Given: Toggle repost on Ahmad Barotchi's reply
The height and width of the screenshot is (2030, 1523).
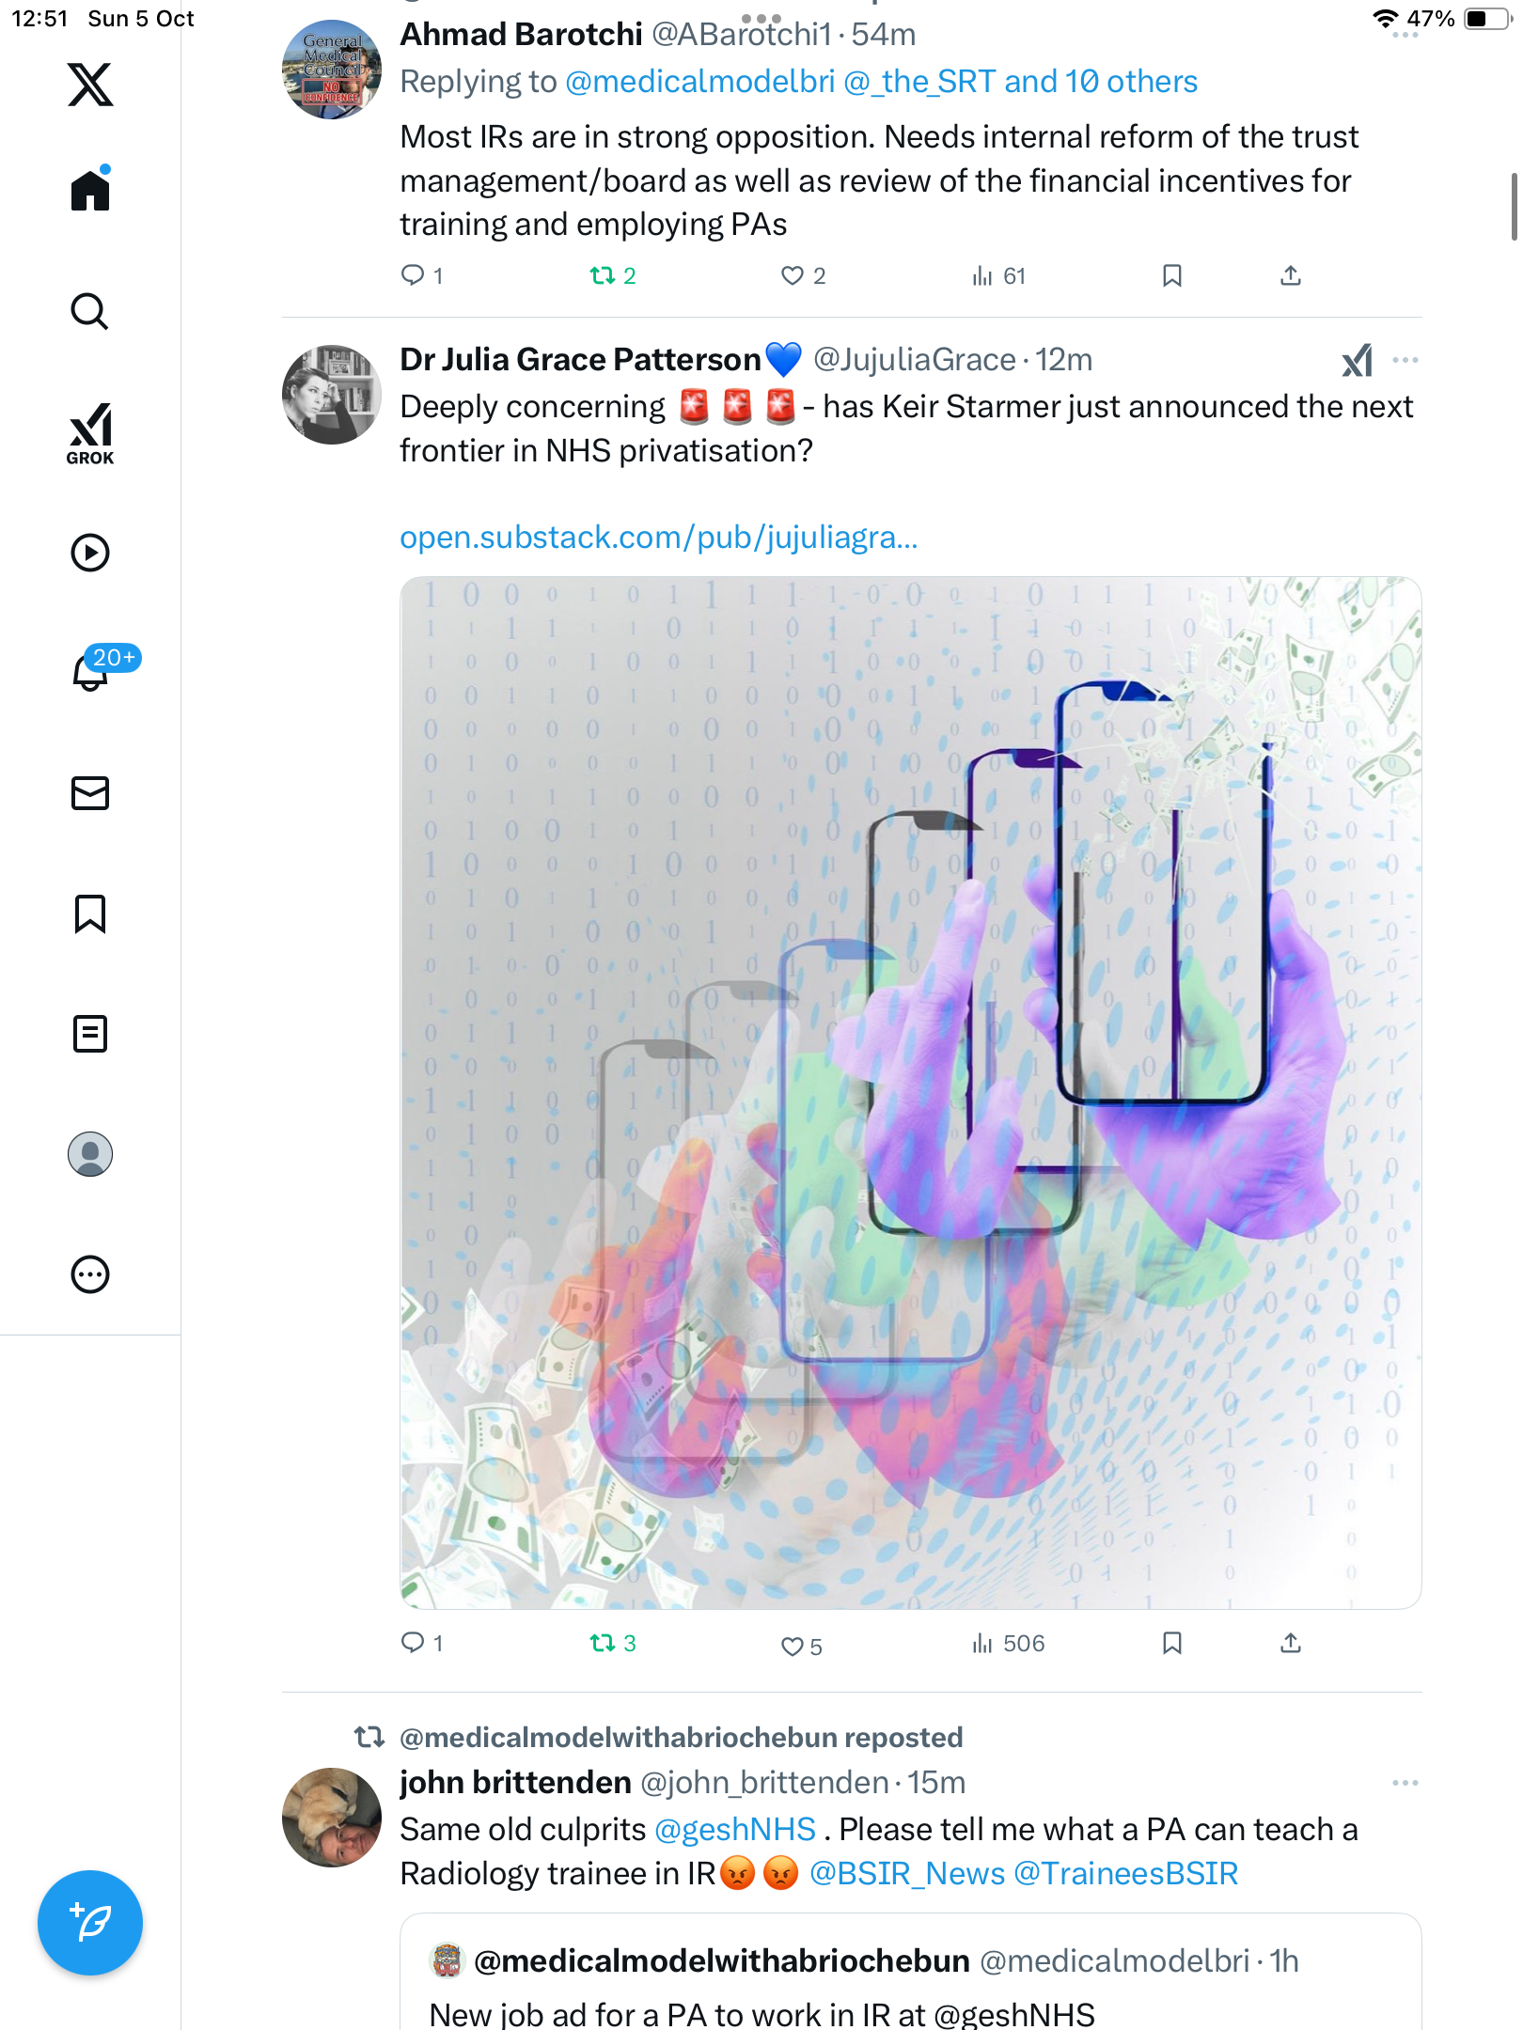Looking at the screenshot, I should point(602,275).
